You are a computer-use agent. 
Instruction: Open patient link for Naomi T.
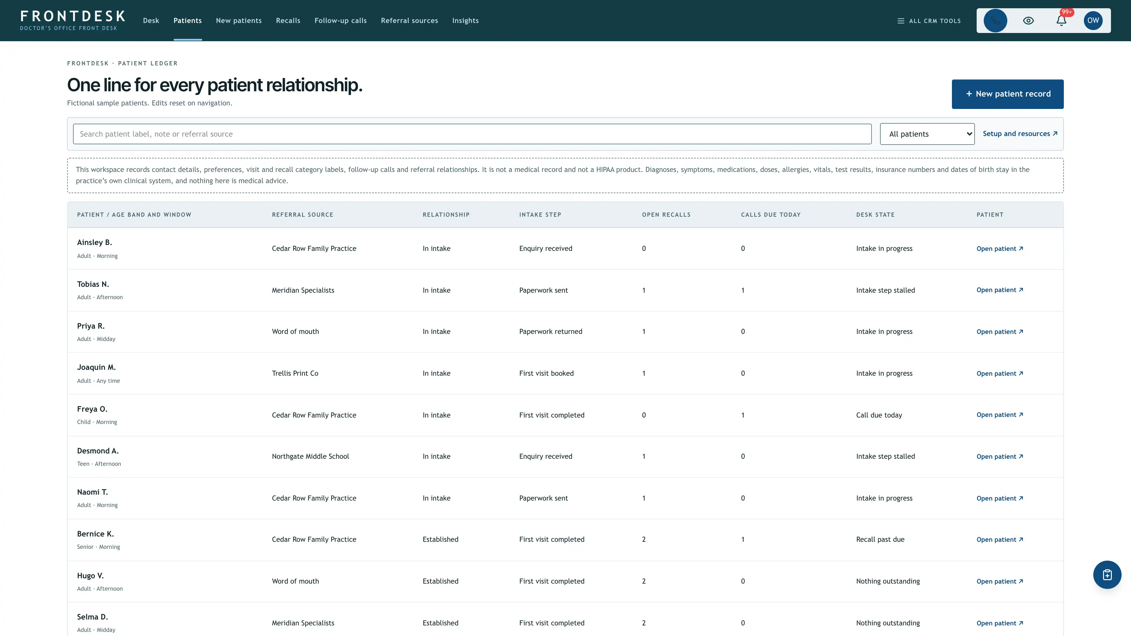pyautogui.click(x=1000, y=498)
